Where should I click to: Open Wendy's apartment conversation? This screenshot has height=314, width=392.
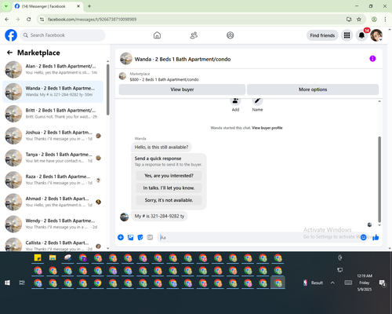pyautogui.click(x=53, y=224)
